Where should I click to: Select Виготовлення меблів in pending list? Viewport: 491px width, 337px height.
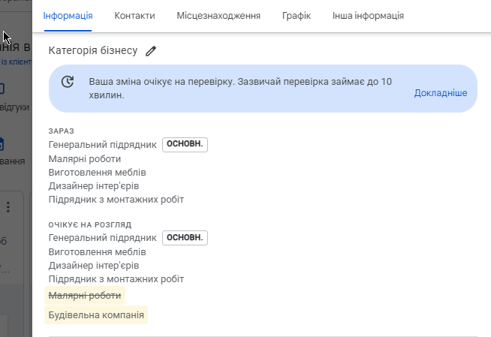click(x=97, y=252)
